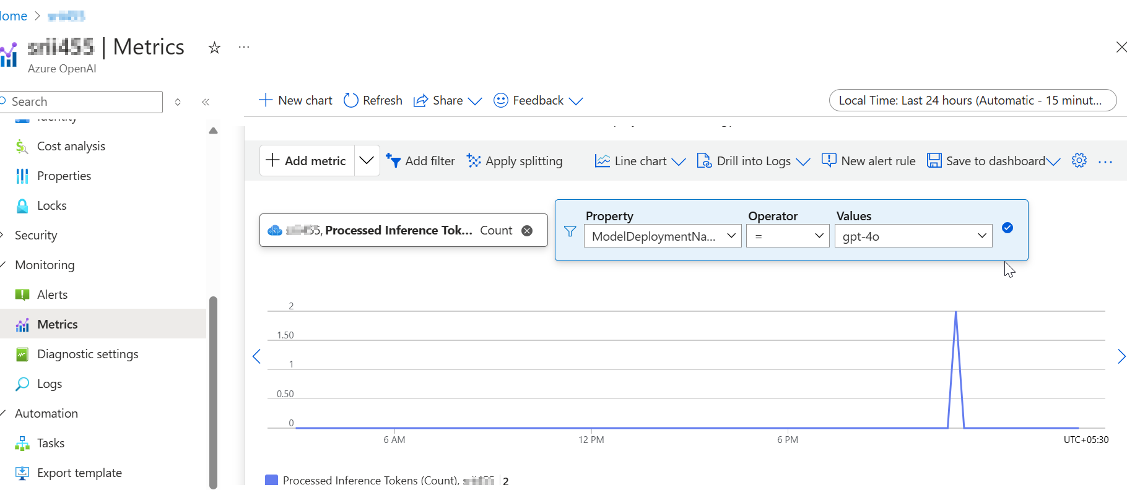
Task: Open Drill into Logs dropdown
Action: pos(753,161)
